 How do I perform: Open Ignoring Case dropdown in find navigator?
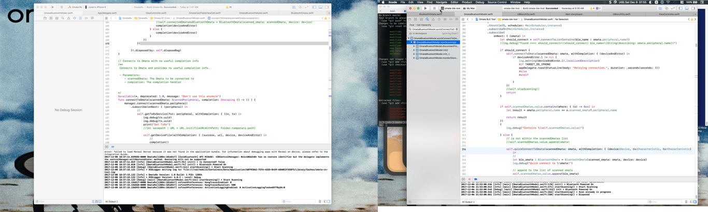point(450,34)
